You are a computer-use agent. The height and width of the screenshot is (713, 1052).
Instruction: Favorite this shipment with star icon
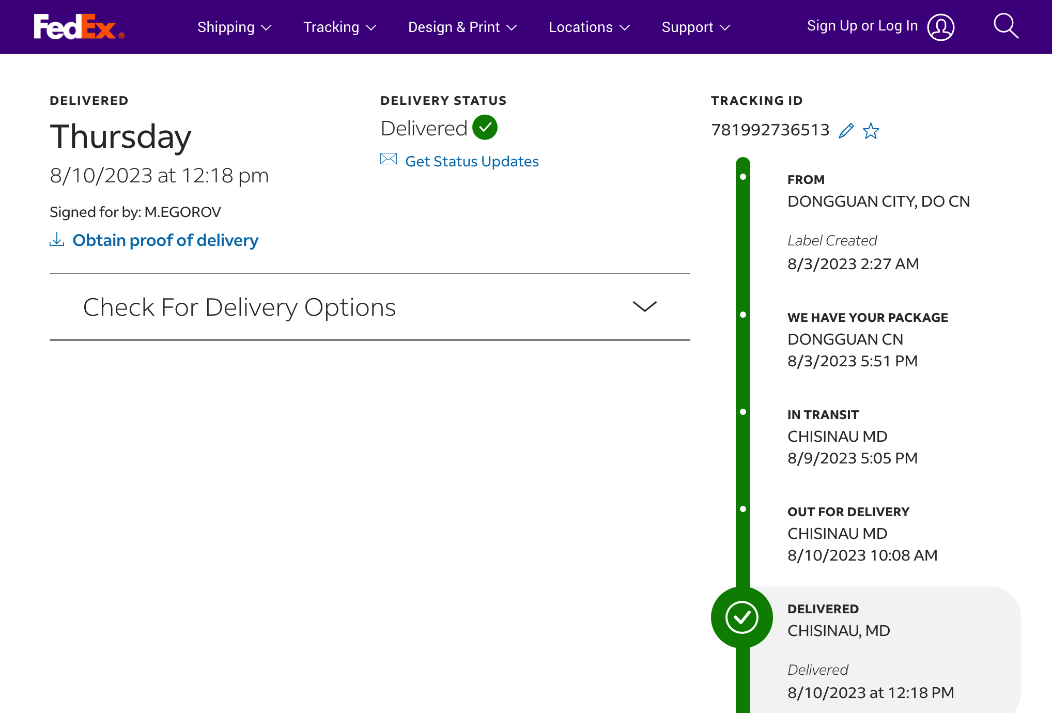[x=871, y=131]
